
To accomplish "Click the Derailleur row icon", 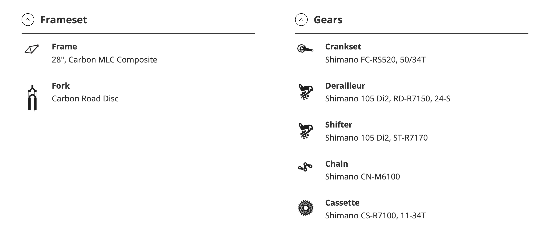I will 305,92.
